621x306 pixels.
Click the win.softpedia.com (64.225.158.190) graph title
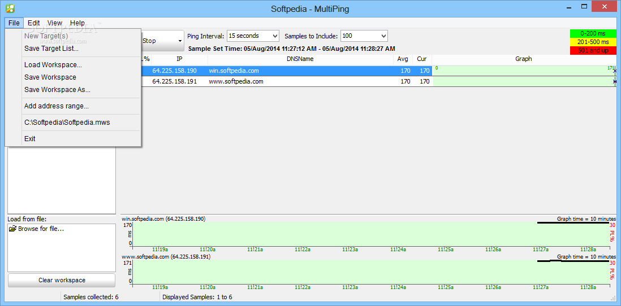pyautogui.click(x=163, y=218)
